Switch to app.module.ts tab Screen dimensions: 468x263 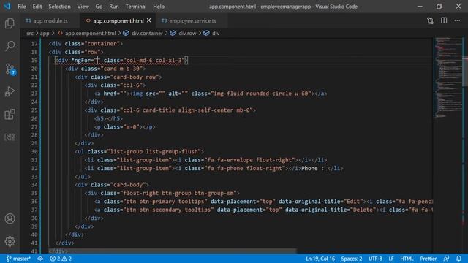[x=50, y=21]
